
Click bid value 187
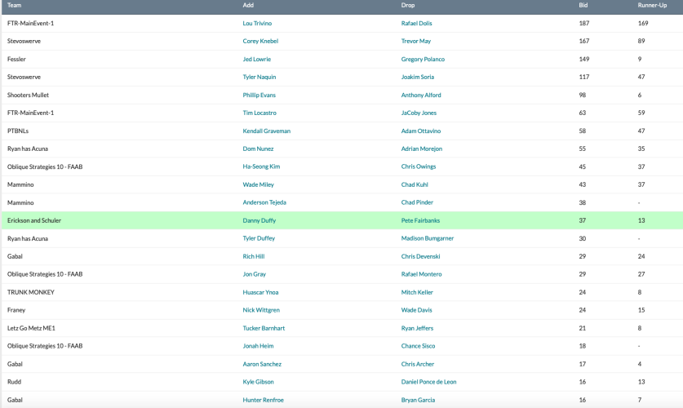[583, 23]
